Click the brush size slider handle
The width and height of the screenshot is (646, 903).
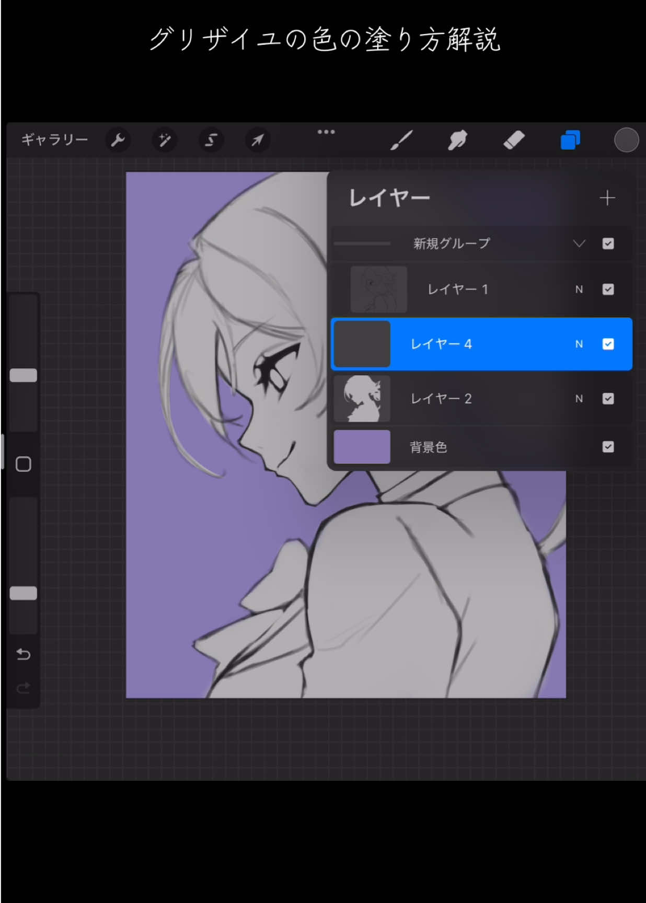(24, 375)
